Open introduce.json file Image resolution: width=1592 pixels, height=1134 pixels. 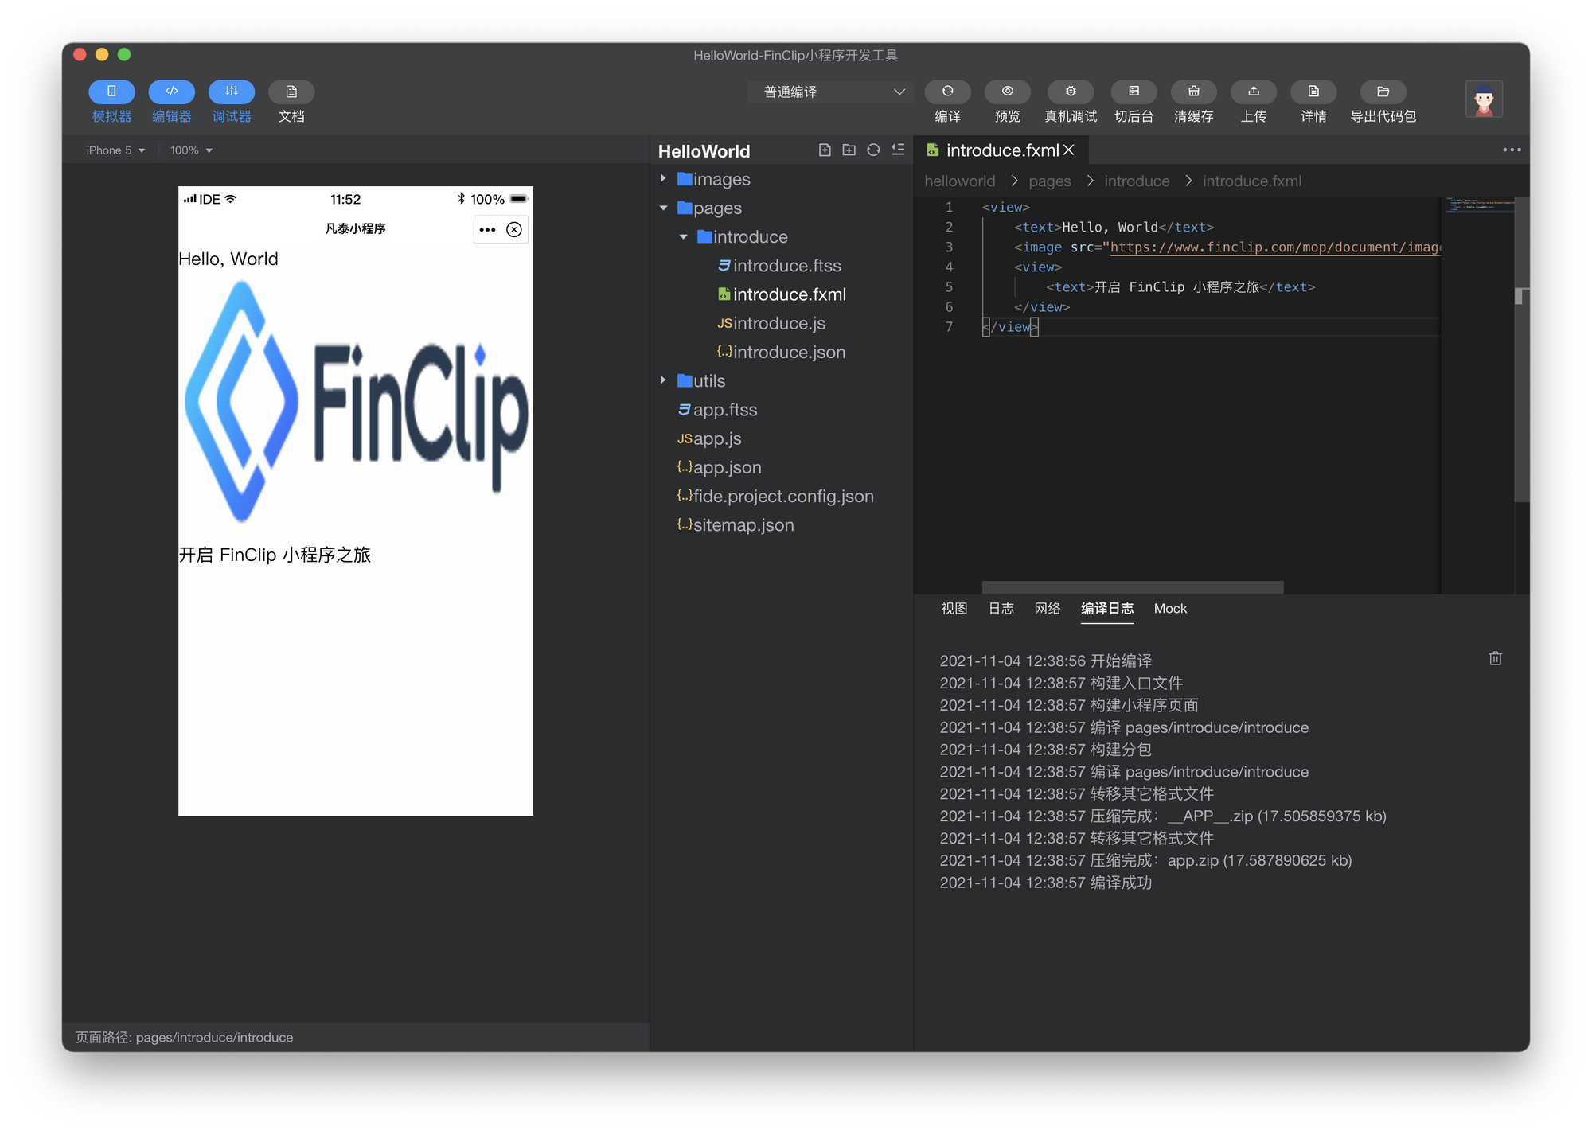pyautogui.click(x=781, y=352)
